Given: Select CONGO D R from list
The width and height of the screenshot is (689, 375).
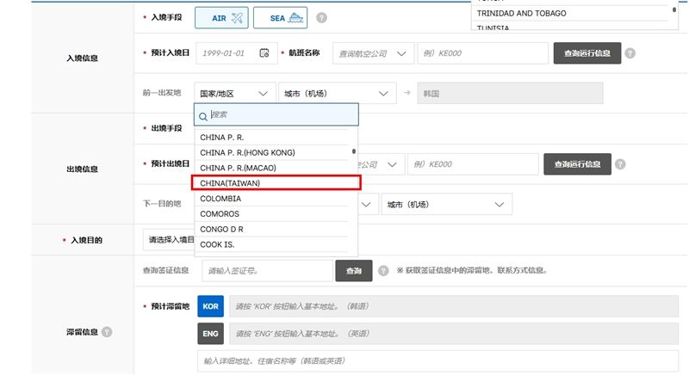Looking at the screenshot, I should point(272,230).
